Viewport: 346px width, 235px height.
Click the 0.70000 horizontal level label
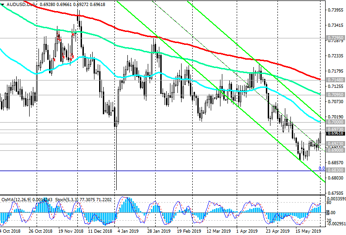click(x=335, y=122)
